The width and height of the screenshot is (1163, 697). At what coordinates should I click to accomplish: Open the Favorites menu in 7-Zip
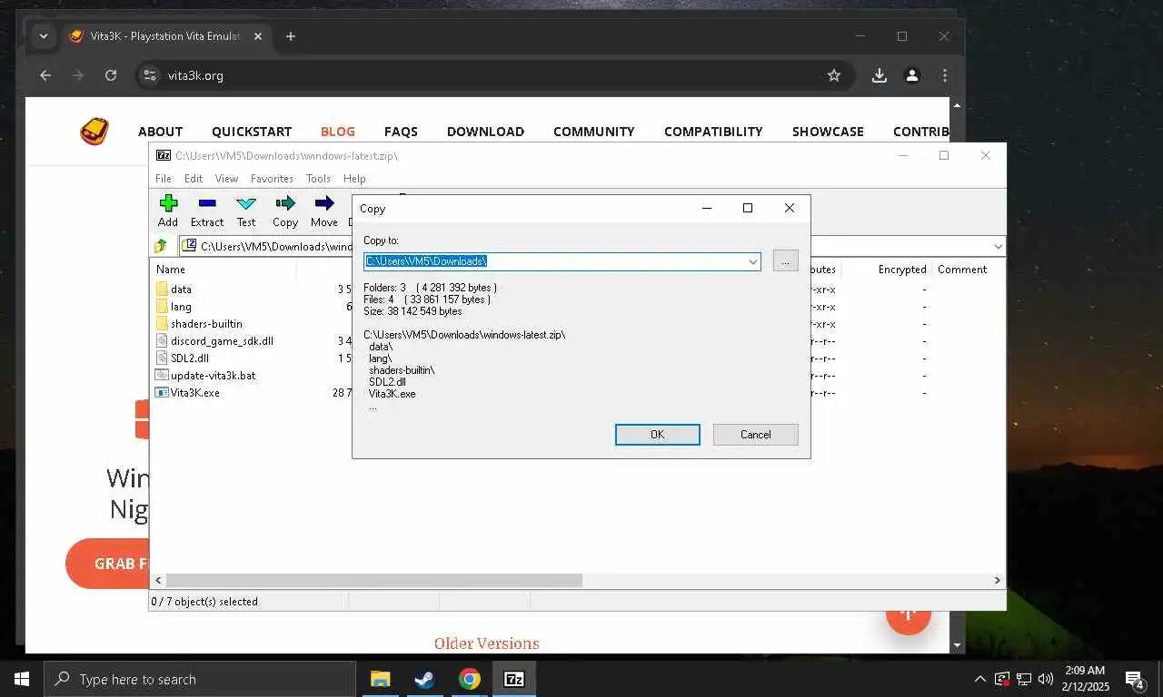pyautogui.click(x=272, y=179)
